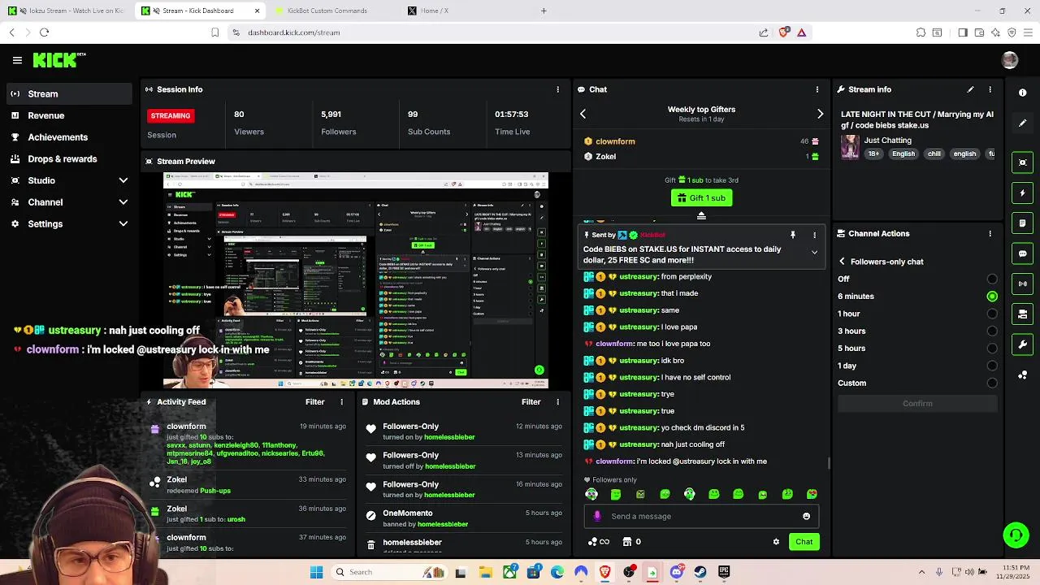The width and height of the screenshot is (1040, 585).
Task: Open Filter in Mod Actions
Action: click(x=531, y=402)
